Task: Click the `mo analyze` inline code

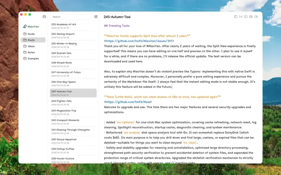Action: [x=132, y=132]
